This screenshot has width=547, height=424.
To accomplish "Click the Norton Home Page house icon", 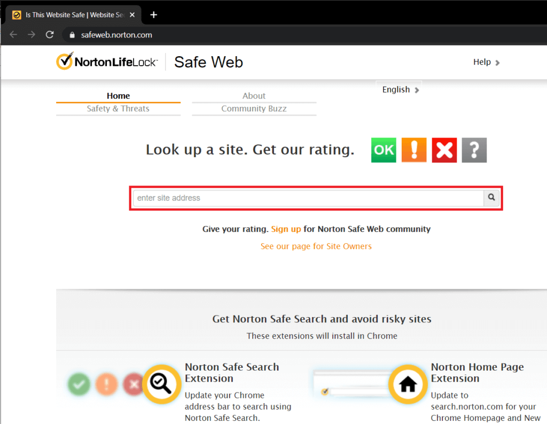I will point(408,384).
